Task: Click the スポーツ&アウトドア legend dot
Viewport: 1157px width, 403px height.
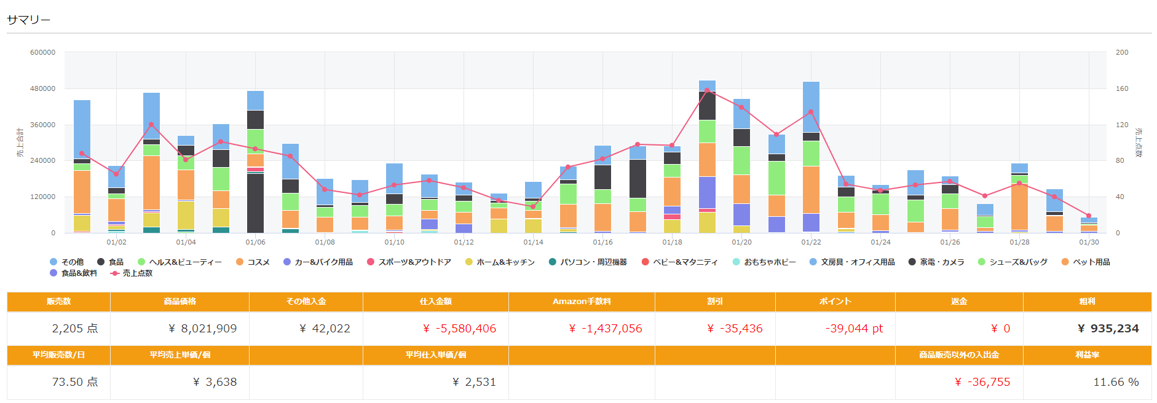Action: click(371, 262)
